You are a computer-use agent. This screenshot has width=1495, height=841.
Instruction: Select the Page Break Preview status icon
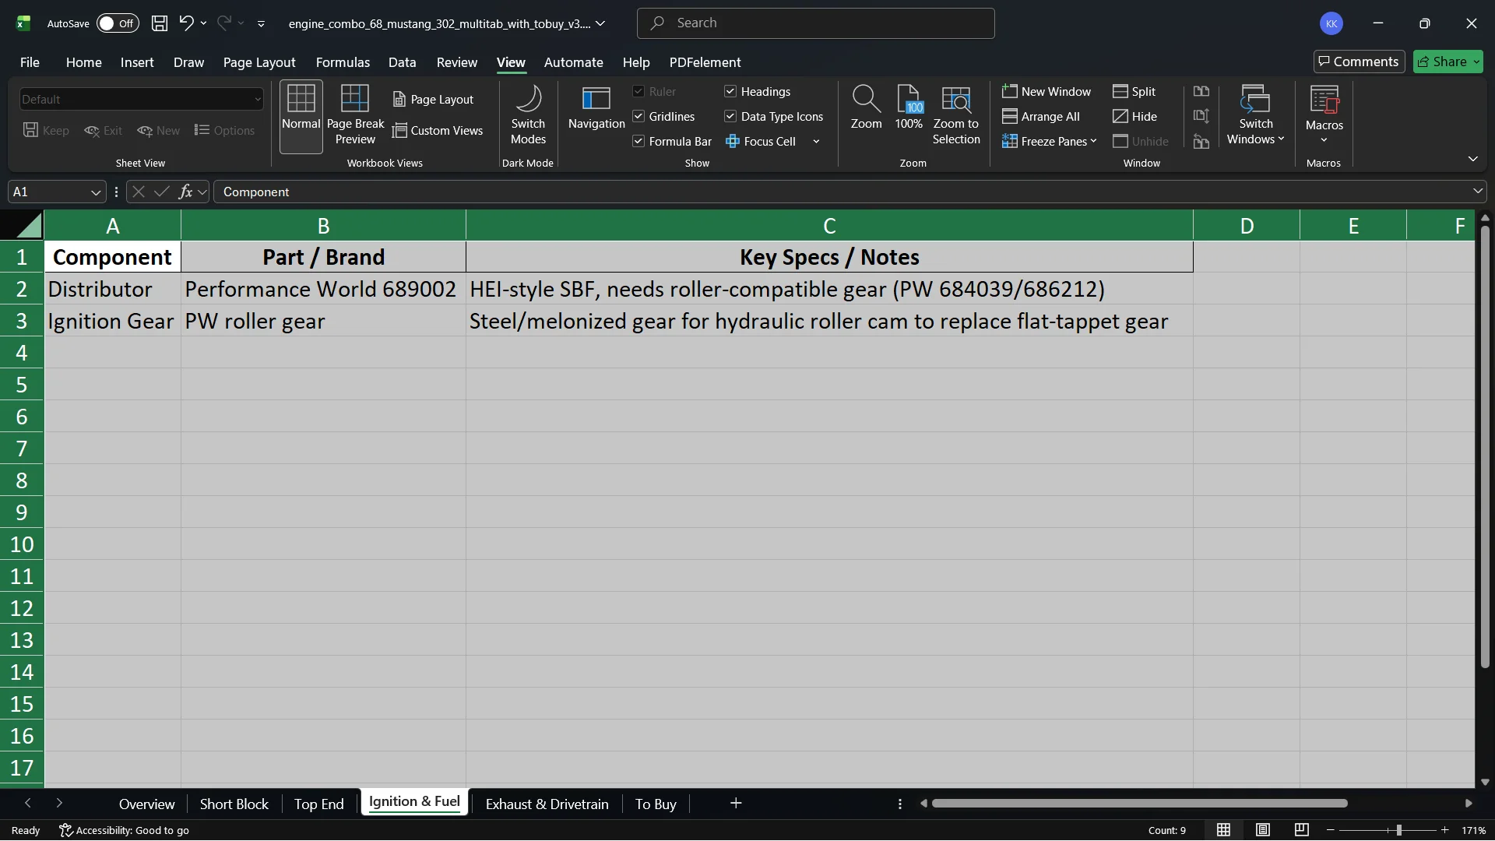[1301, 830]
